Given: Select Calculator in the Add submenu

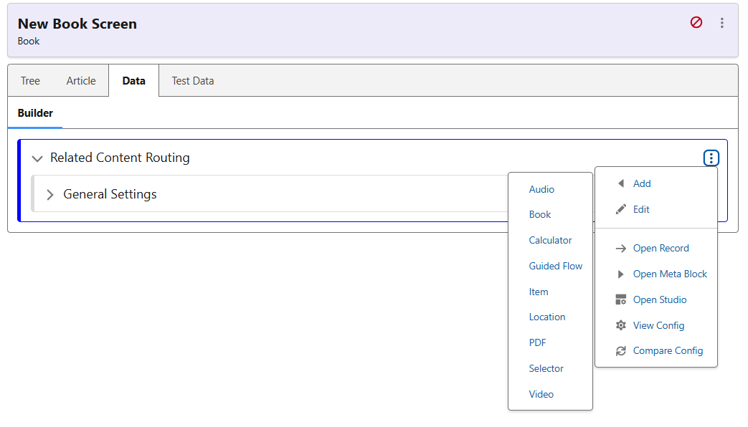Looking at the screenshot, I should pyautogui.click(x=550, y=240).
